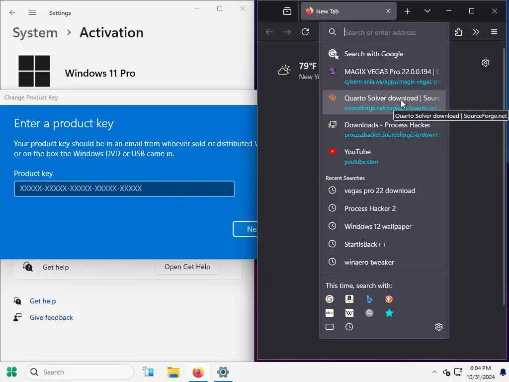
Task: Select recent search StartIsBack++
Action: [384, 244]
